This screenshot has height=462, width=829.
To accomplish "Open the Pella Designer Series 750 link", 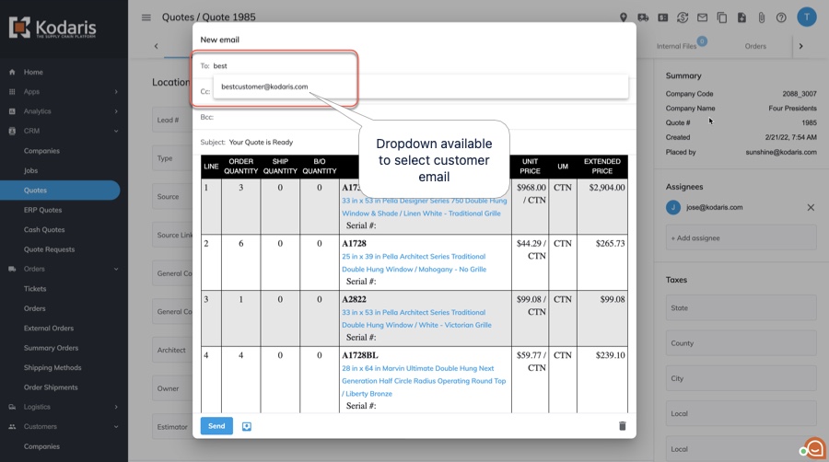I will tap(424, 207).
